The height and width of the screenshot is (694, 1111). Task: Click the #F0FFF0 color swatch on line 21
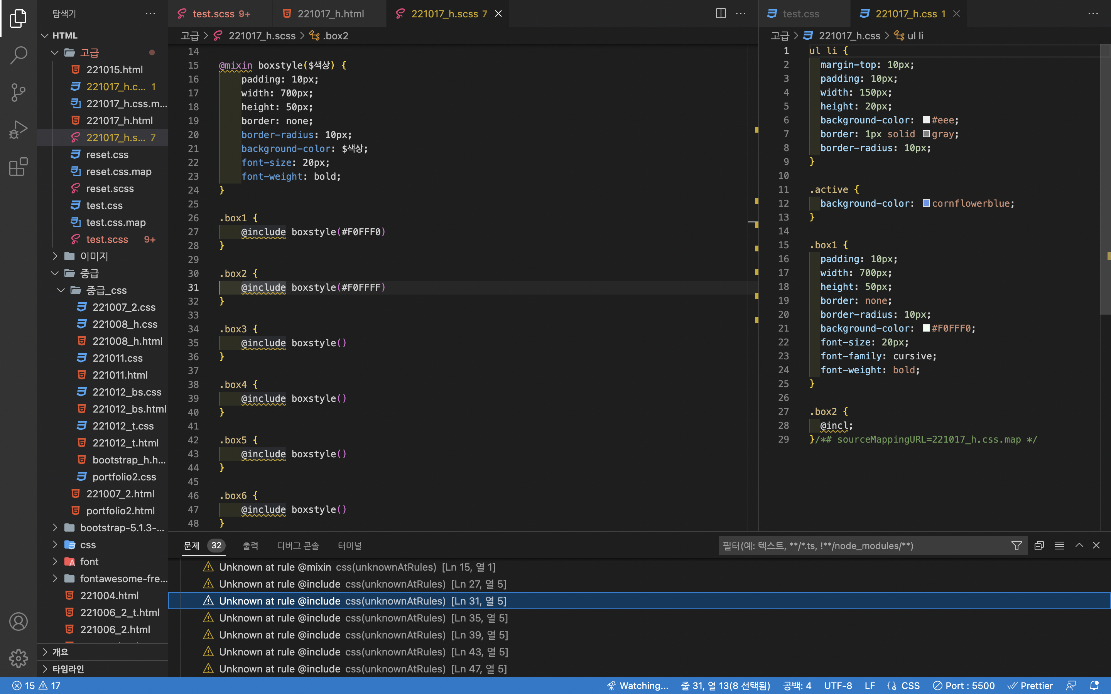coord(926,328)
